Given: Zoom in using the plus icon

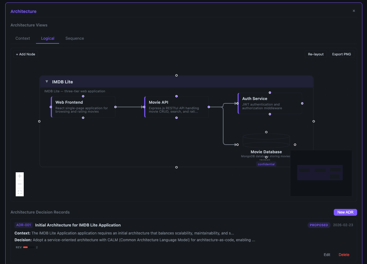Looking at the screenshot, I should (x=19, y=176).
